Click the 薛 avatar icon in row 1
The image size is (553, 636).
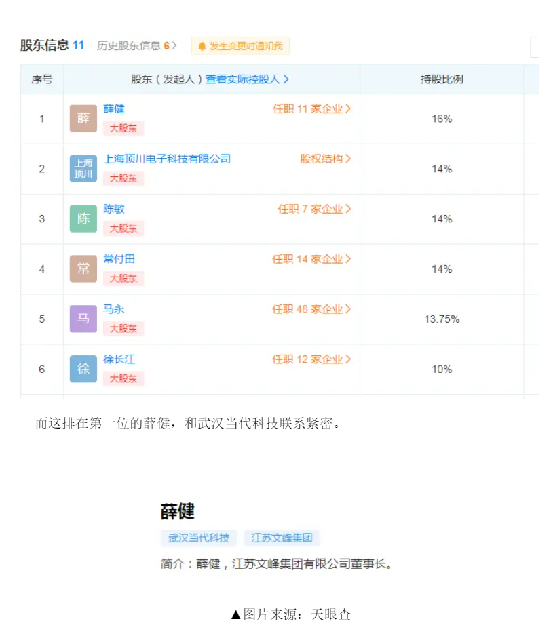(83, 119)
